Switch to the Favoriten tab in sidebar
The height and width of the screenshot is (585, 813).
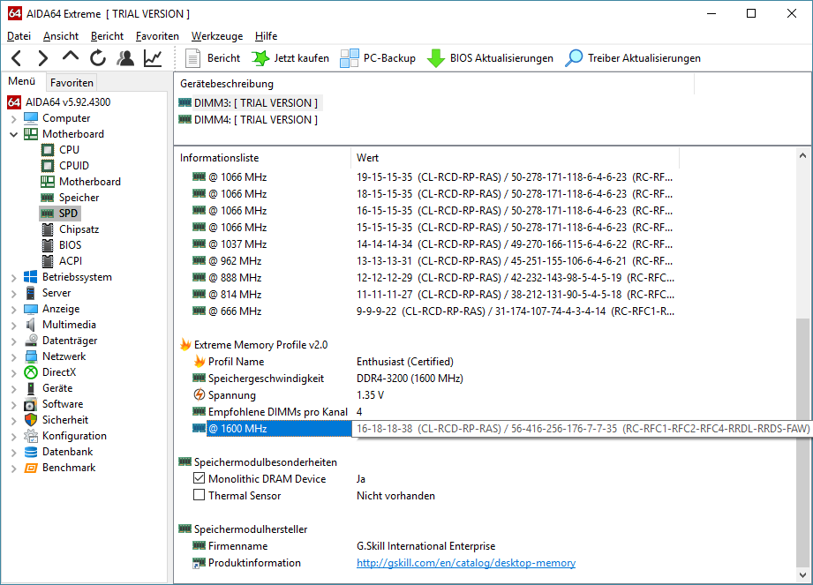(x=72, y=83)
